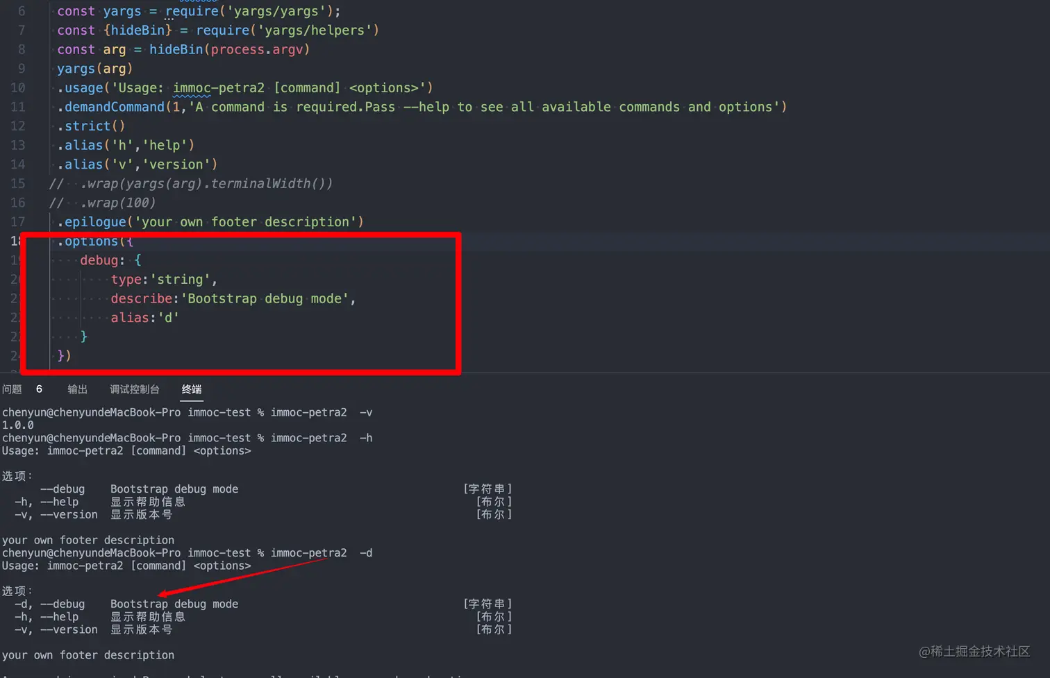
Task: Click alias:'d' property in code
Action: (145, 318)
